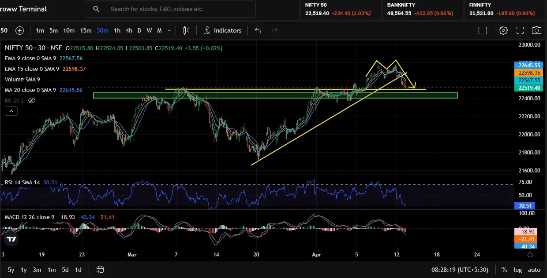Set range to 5y
The image size is (547, 278).
(x=11, y=270)
